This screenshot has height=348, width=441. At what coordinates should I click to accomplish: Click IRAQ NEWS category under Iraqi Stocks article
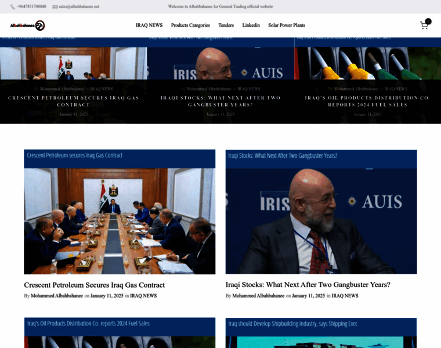(345, 296)
